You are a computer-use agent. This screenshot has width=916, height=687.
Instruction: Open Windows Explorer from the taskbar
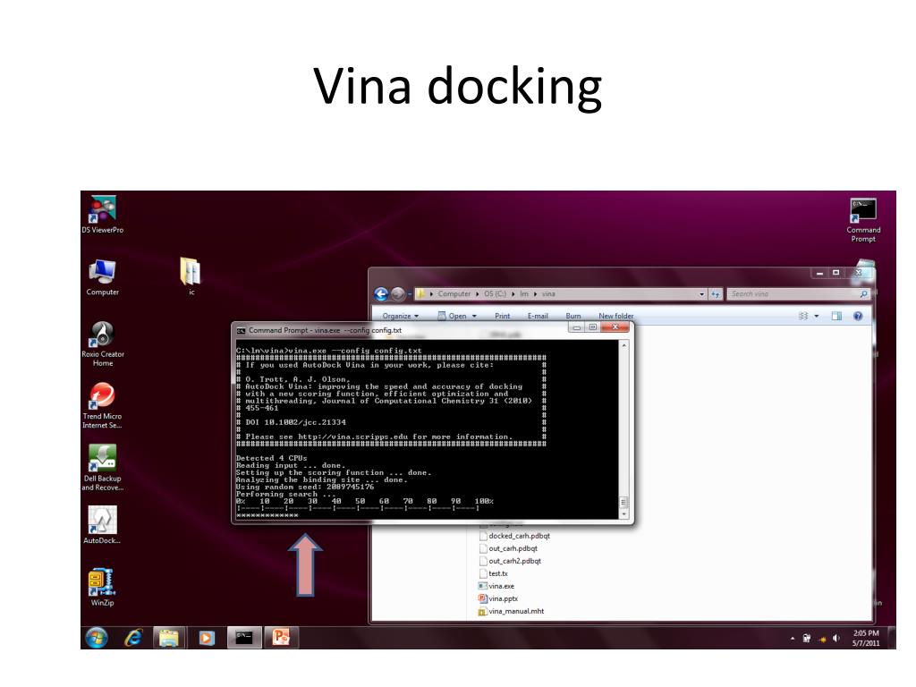(169, 637)
